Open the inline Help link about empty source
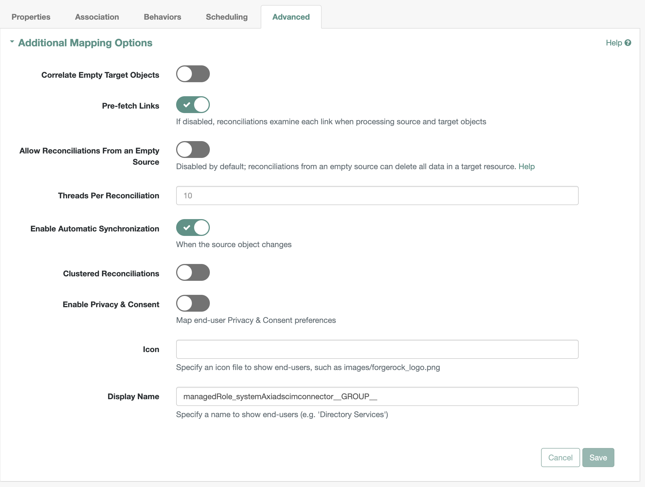Image resolution: width=645 pixels, height=487 pixels. (x=526, y=167)
